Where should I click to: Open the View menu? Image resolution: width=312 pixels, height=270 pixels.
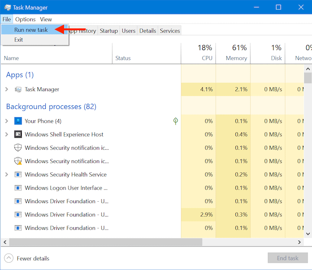click(x=46, y=19)
